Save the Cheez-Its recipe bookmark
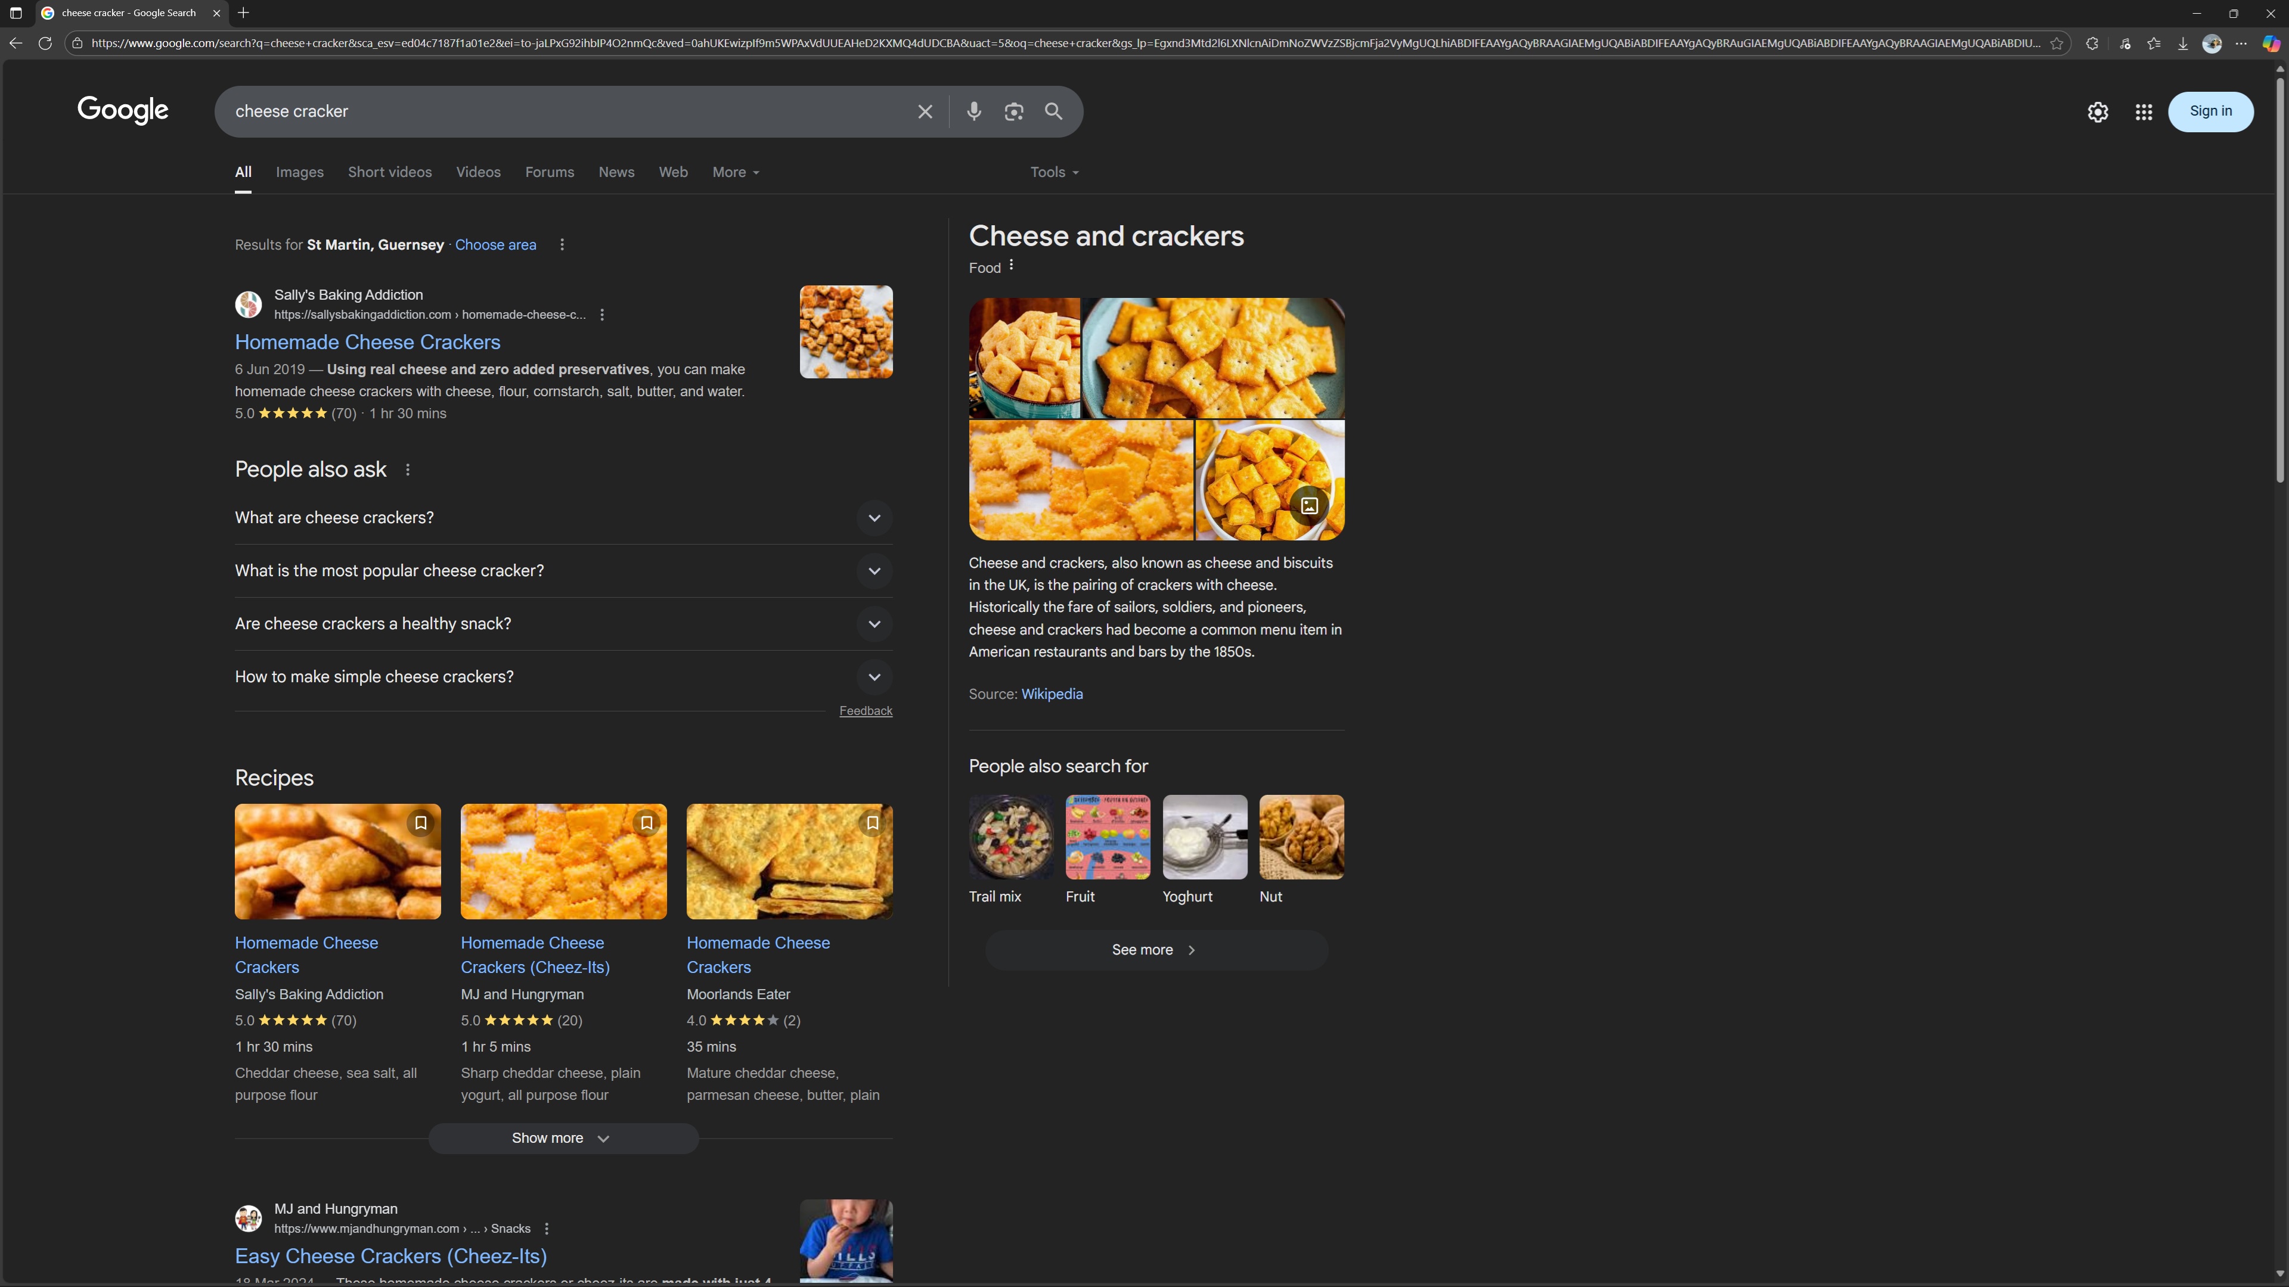The height and width of the screenshot is (1287, 2289). tap(647, 822)
